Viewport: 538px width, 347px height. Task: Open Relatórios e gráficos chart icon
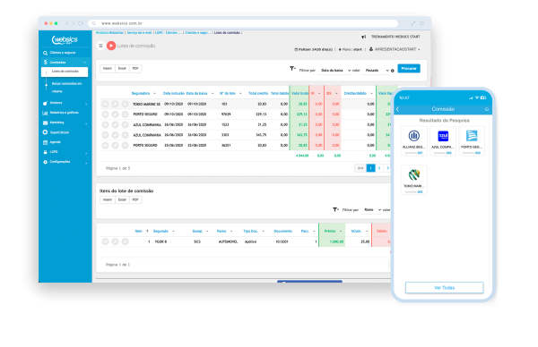45,113
